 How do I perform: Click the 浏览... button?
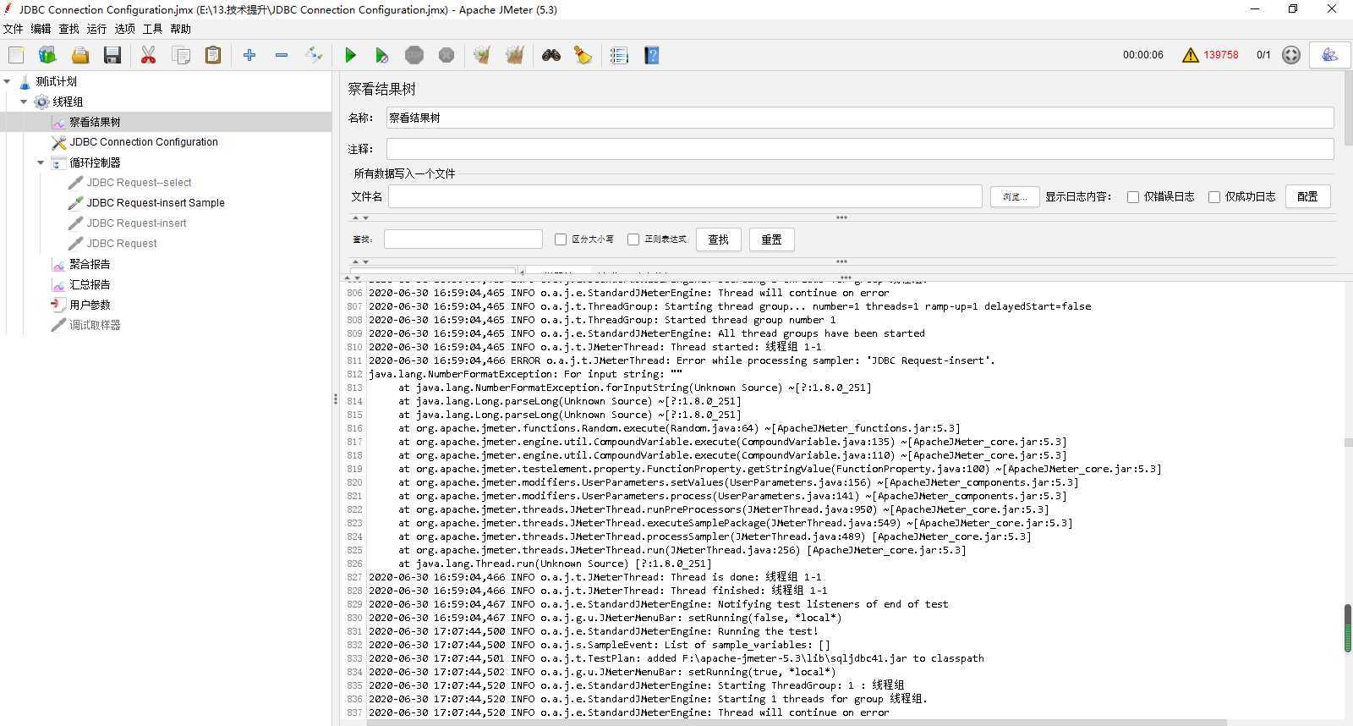(1015, 197)
